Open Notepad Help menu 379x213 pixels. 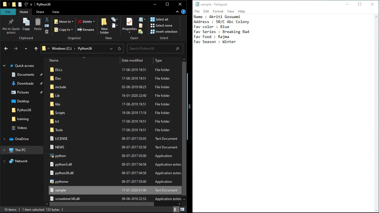(241, 11)
